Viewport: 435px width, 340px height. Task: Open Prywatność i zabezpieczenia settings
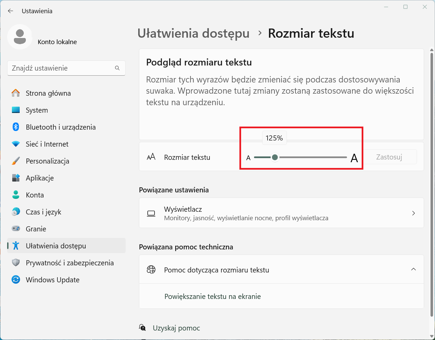click(66, 263)
